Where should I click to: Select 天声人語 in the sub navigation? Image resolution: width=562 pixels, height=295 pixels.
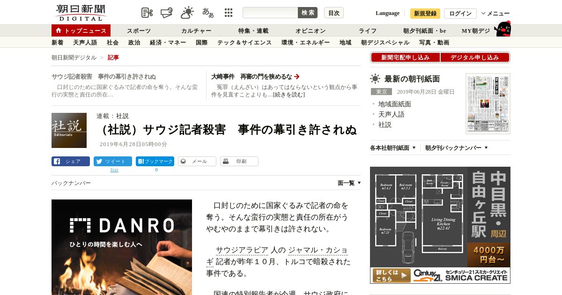click(85, 43)
